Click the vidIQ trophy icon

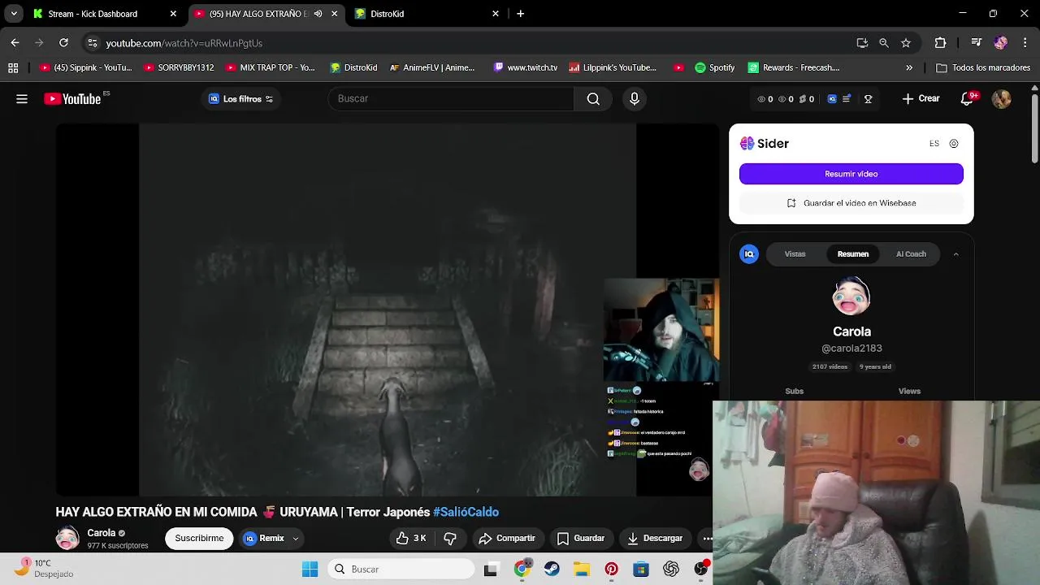coord(868,99)
